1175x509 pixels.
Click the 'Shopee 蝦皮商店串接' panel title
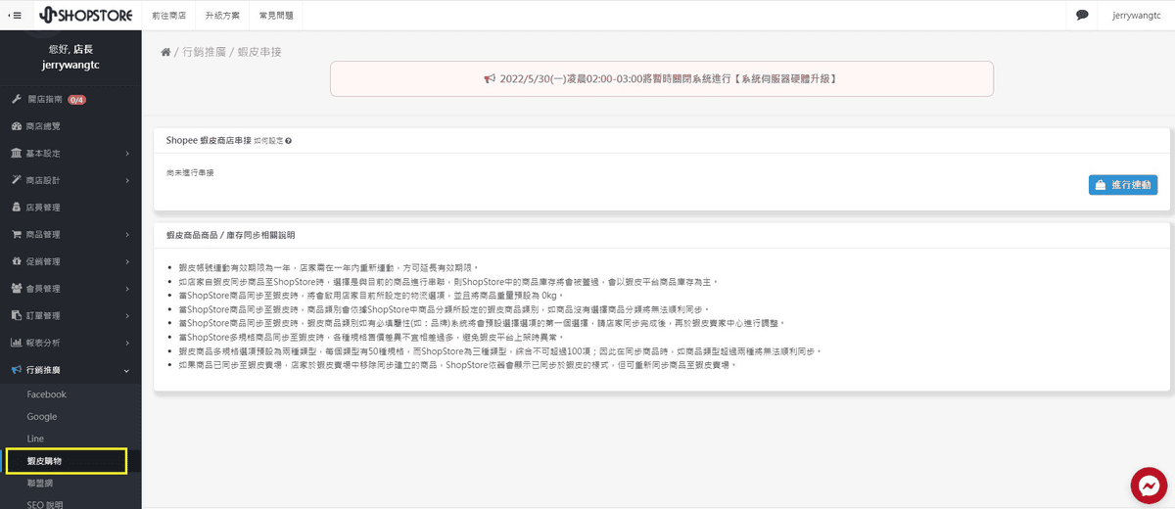tap(208, 141)
